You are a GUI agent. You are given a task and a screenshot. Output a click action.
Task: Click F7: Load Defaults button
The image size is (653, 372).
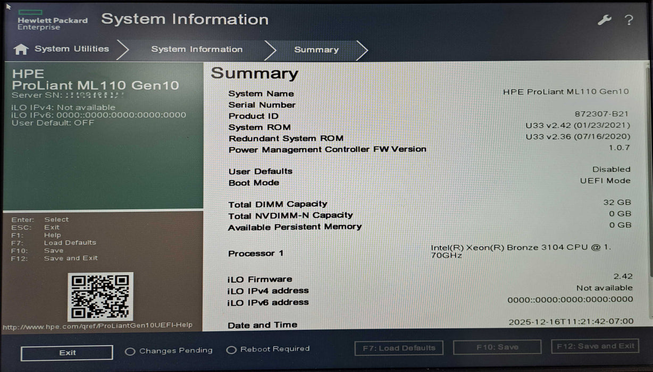pyautogui.click(x=399, y=348)
